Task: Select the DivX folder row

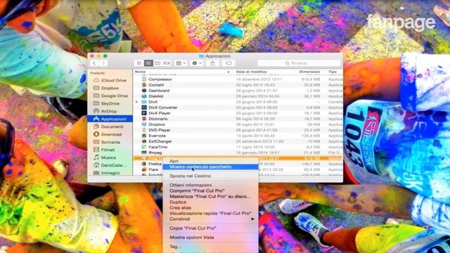Action: (238, 102)
